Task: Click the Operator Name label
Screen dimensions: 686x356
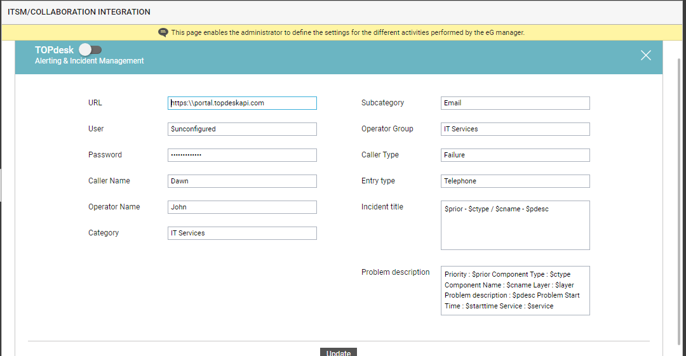Action: coord(114,207)
